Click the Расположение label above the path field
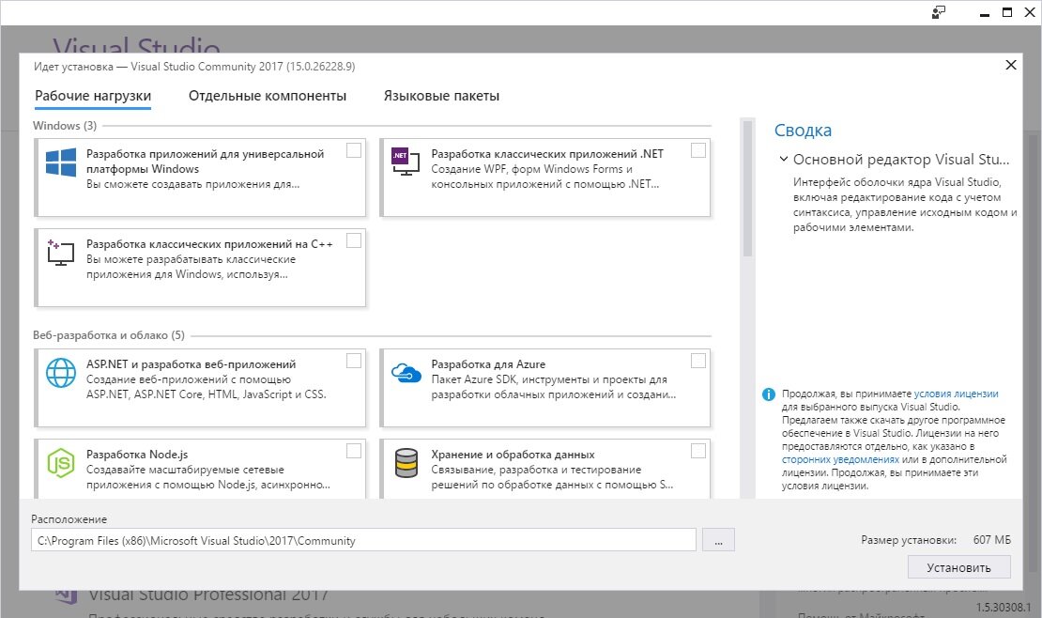The image size is (1042, 618). click(69, 519)
